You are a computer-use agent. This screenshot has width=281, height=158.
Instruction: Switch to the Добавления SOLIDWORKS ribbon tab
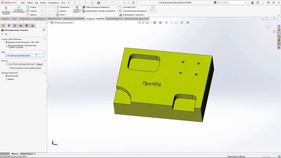coord(73,18)
